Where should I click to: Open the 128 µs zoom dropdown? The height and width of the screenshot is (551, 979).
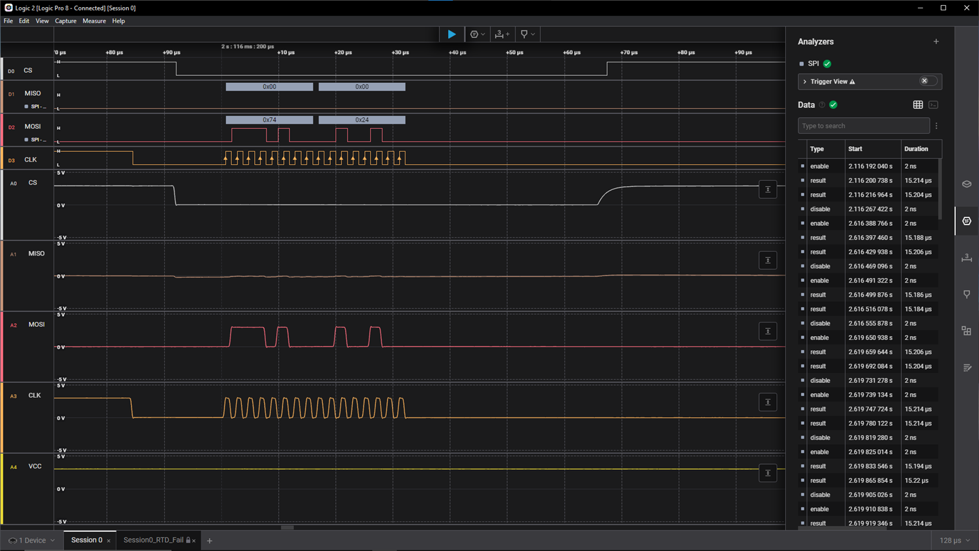pos(955,541)
